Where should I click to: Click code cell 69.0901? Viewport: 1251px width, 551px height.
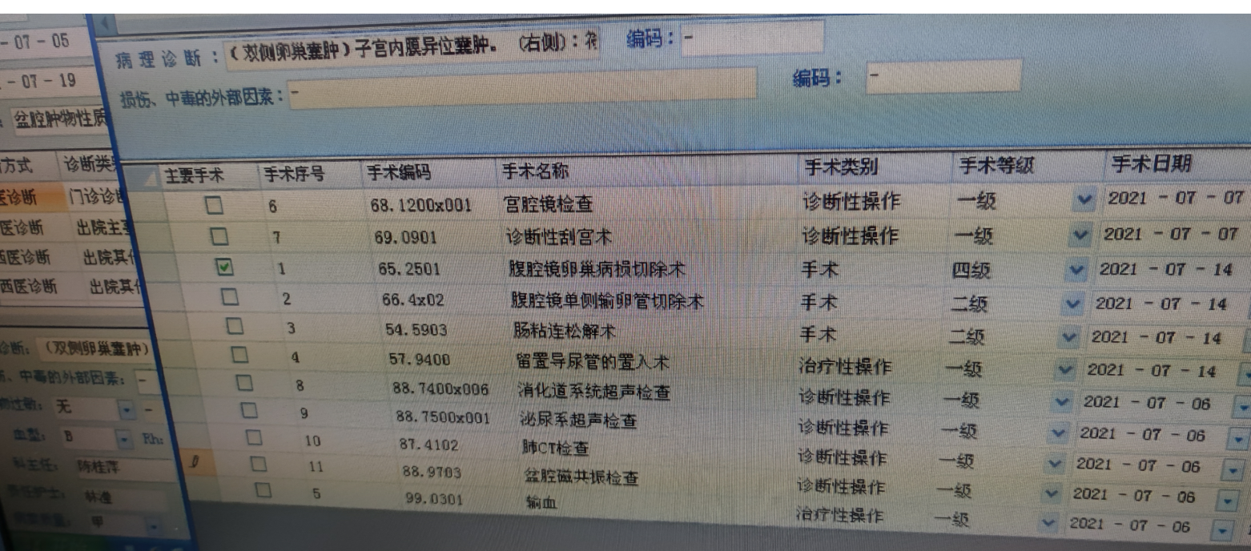[x=405, y=238]
